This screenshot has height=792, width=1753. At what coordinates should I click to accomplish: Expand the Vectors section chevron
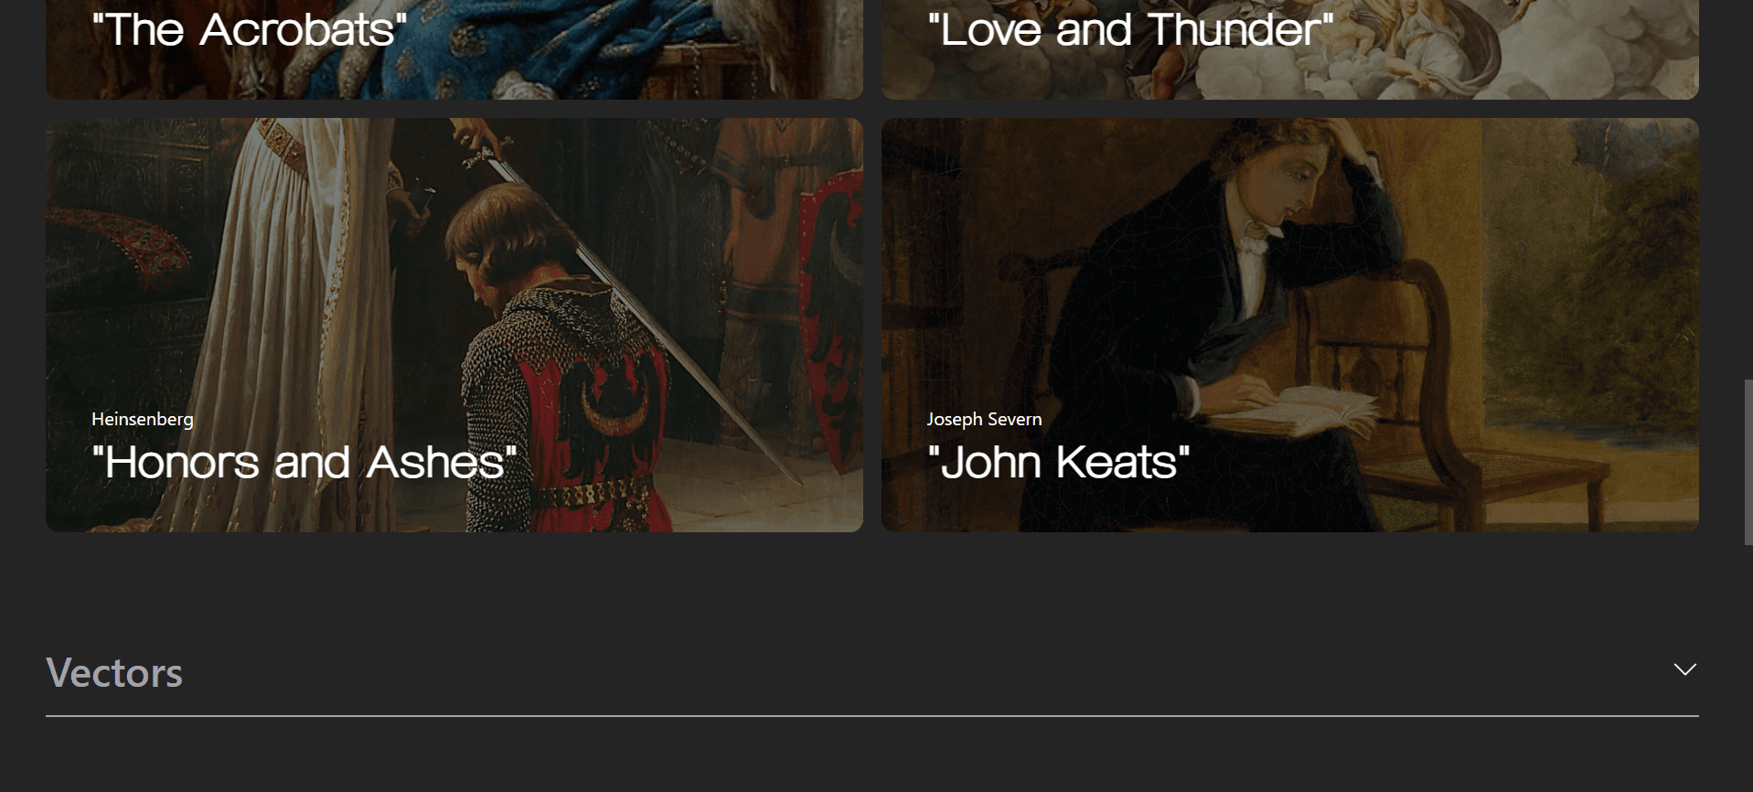(x=1684, y=669)
